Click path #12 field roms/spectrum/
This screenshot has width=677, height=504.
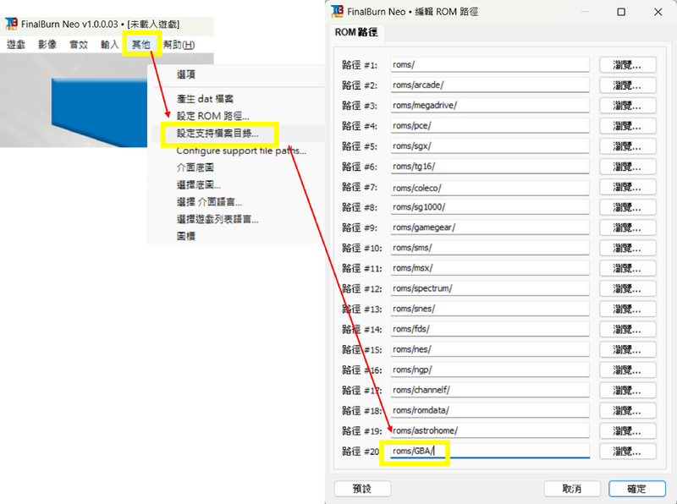[x=490, y=288]
